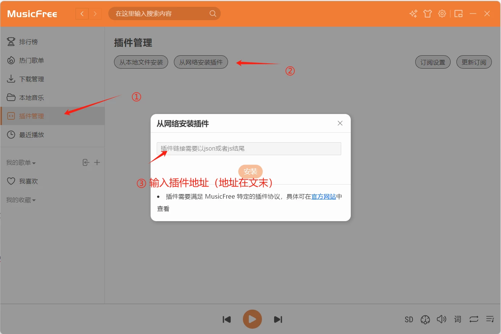501x334 pixels.
Task: Click the 安装 button in dialog
Action: 250,172
